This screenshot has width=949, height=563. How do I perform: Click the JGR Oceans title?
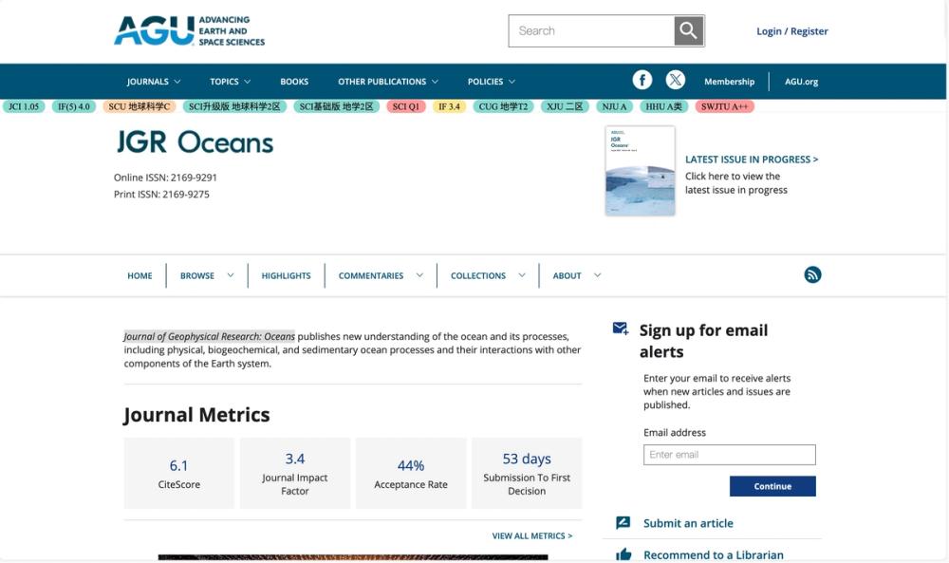pyautogui.click(x=195, y=142)
